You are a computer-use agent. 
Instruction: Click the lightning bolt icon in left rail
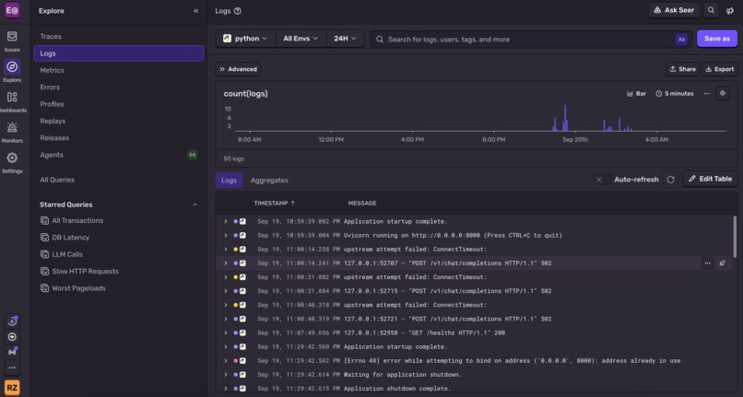[12, 337]
